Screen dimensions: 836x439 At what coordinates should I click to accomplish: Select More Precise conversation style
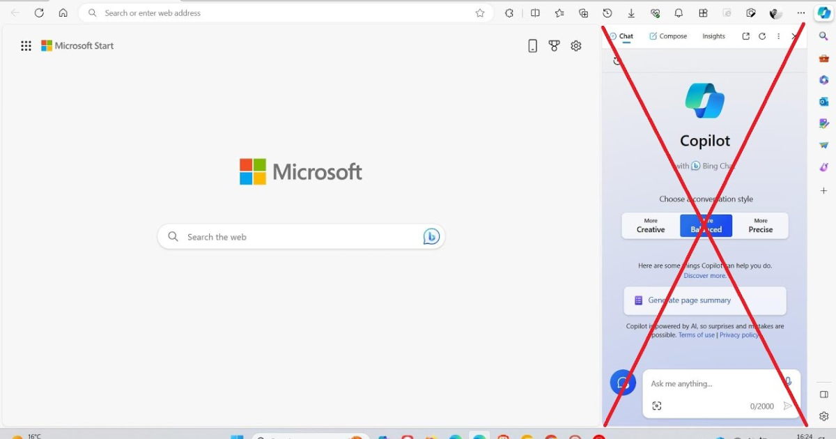point(760,226)
